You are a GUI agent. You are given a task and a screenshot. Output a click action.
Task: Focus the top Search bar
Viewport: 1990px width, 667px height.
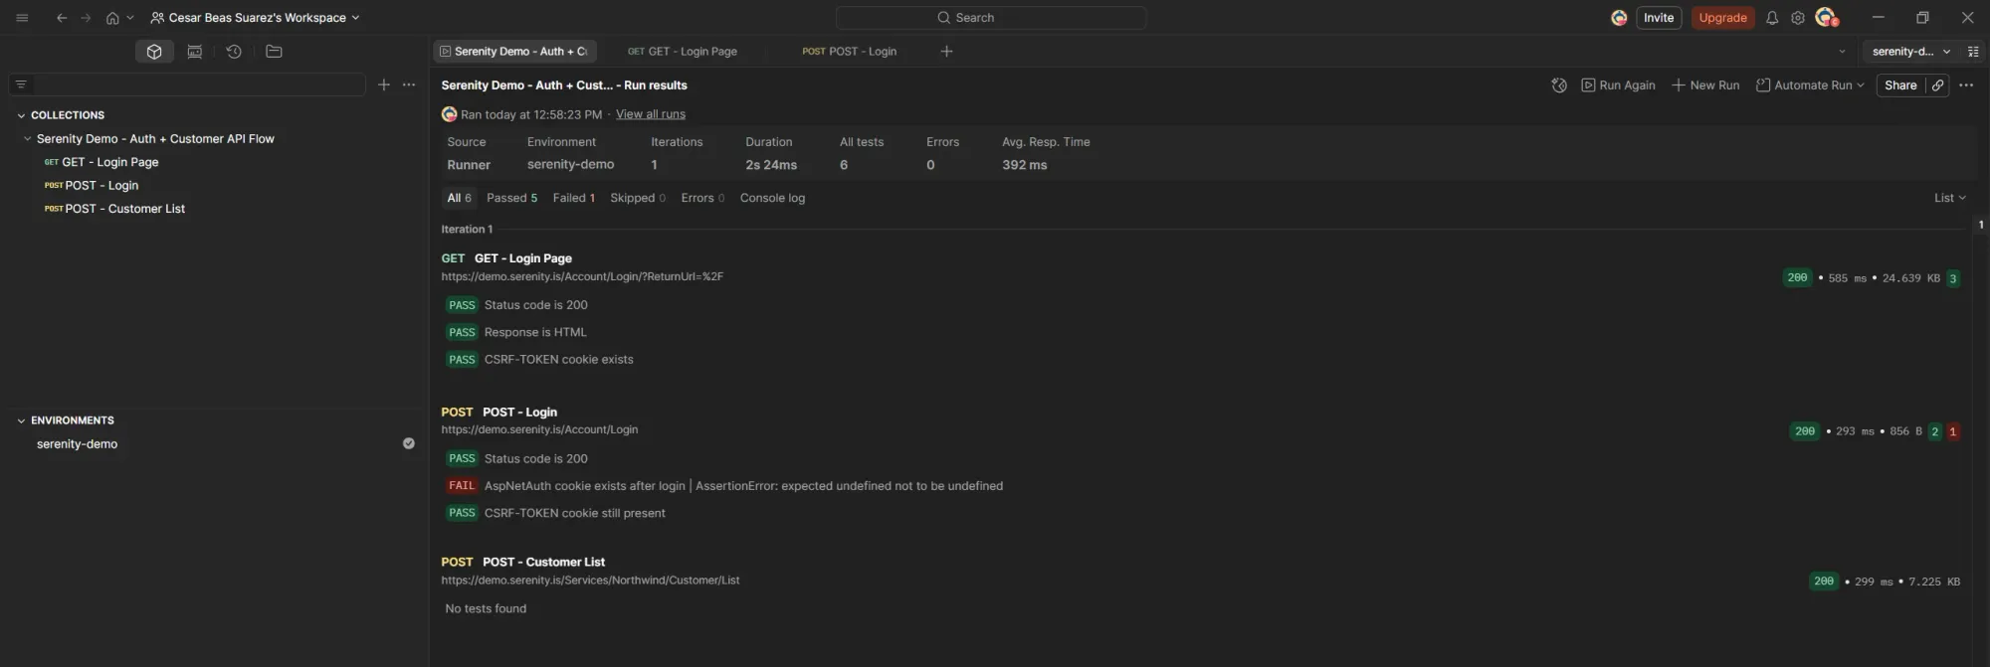click(x=991, y=18)
